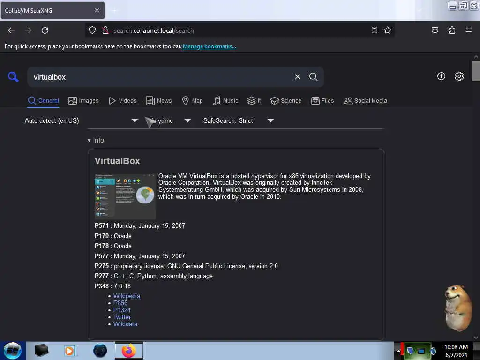Click the Firefox taskbar icon

[x=129, y=351]
